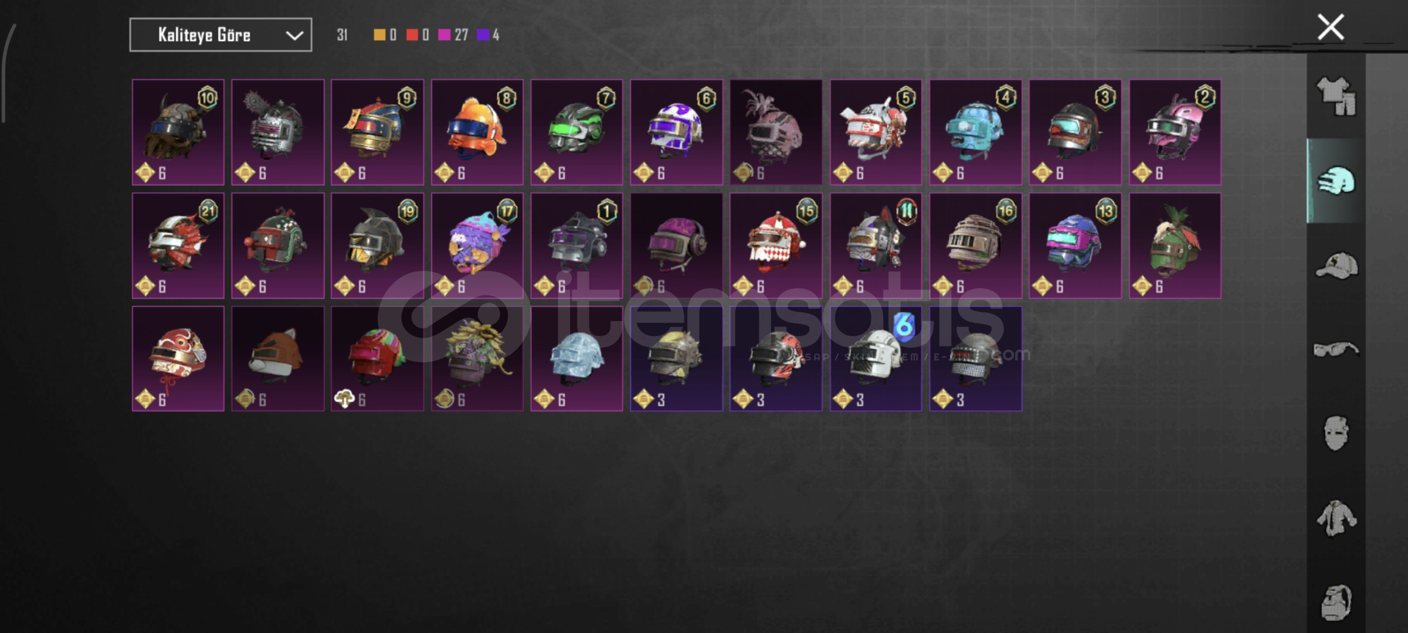Open the clothing outfit category icon
Image resolution: width=1408 pixels, height=633 pixels.
pos(1336,96)
